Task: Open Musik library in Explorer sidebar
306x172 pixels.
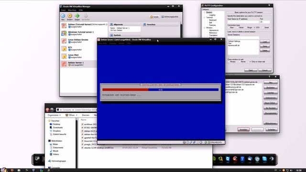Action: 54,151
